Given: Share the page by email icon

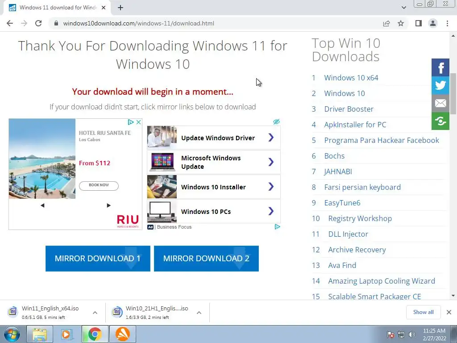Looking at the screenshot, I should pyautogui.click(x=440, y=103).
